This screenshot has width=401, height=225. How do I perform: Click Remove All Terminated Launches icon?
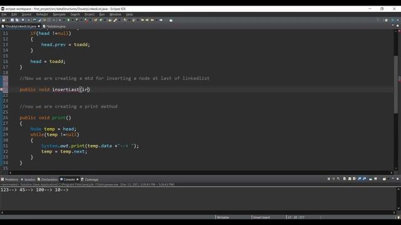point(338,179)
